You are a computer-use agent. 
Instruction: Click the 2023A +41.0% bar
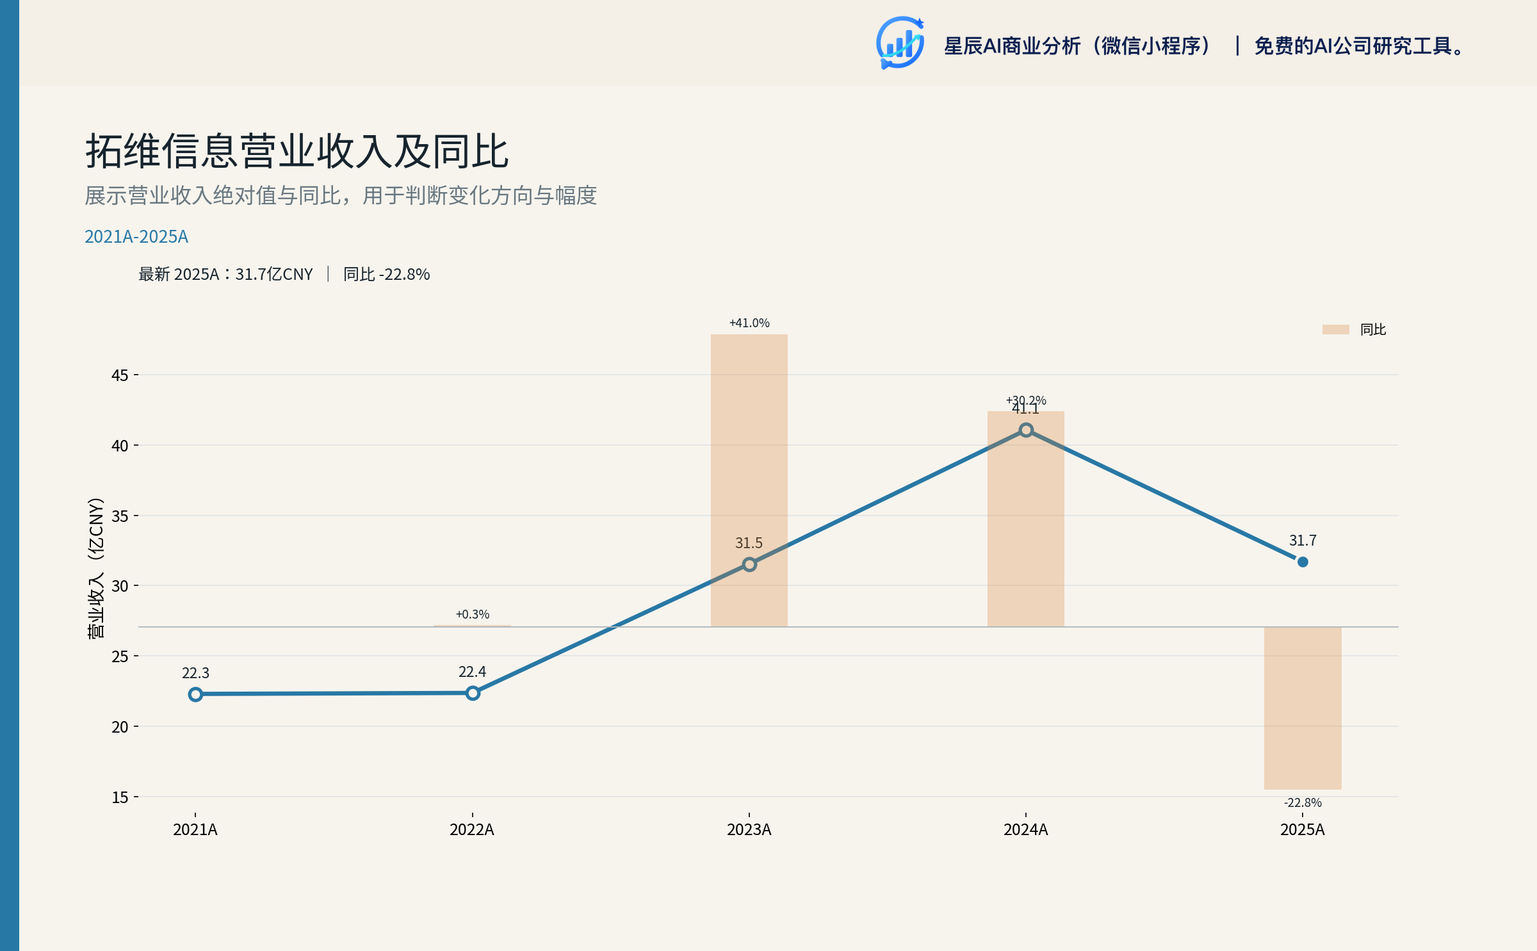tap(749, 480)
